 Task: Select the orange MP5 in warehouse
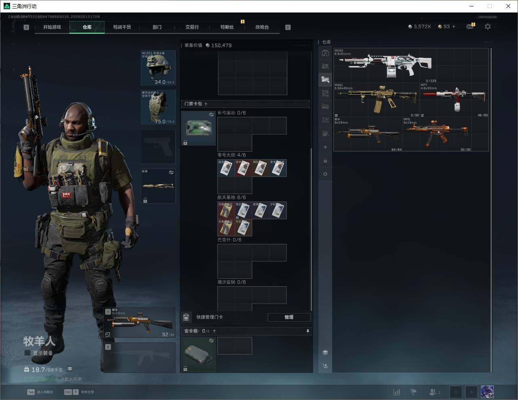[437, 134]
